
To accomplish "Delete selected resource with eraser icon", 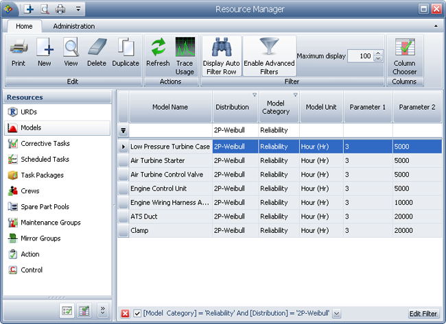I will coord(97,53).
